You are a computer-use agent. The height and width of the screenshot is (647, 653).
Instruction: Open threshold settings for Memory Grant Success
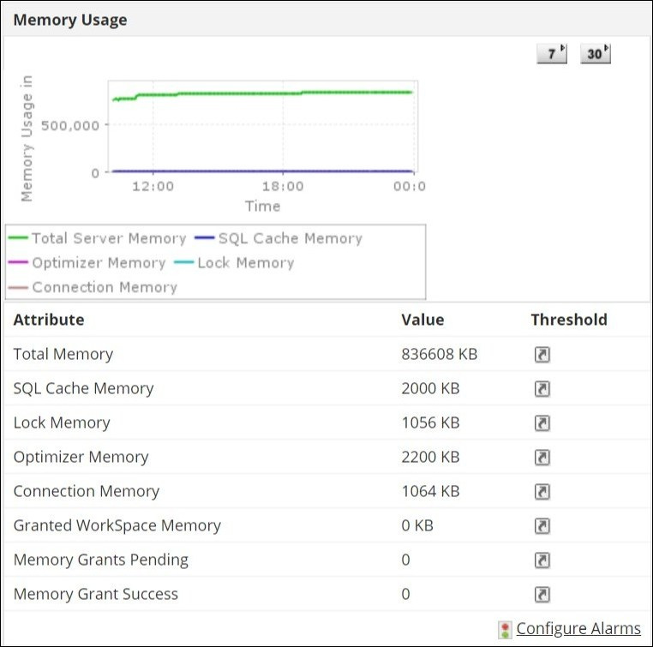[542, 595]
